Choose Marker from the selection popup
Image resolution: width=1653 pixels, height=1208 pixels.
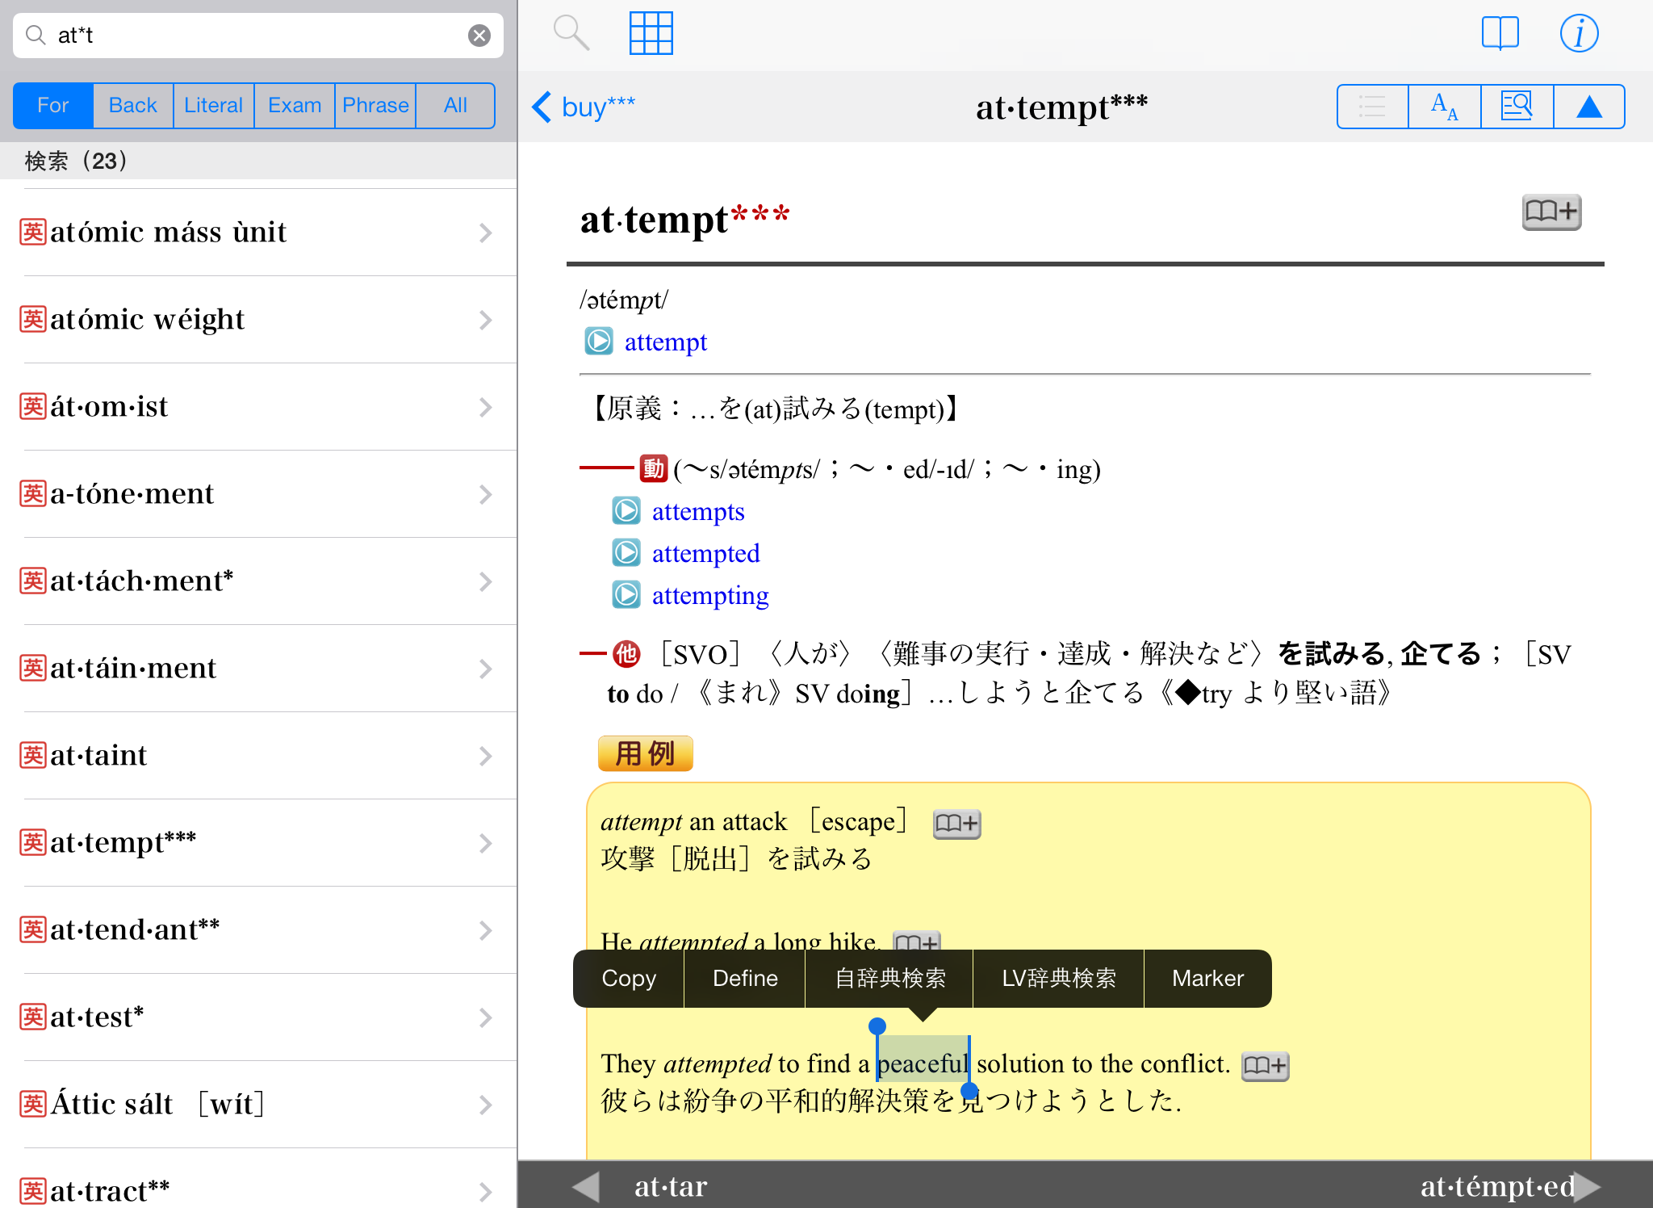click(x=1207, y=979)
